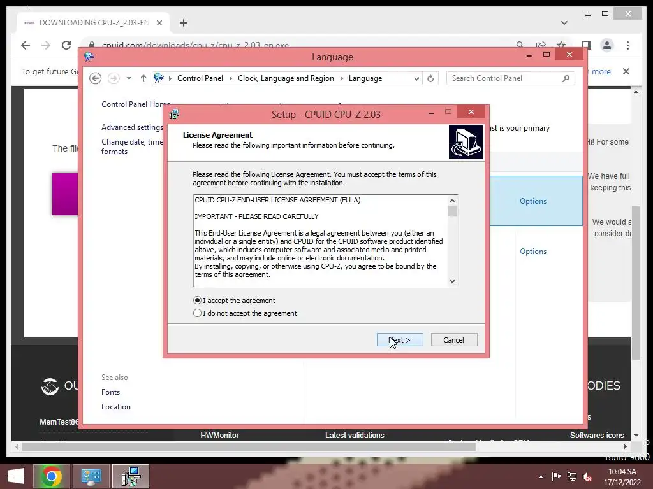Viewport: 653px width, 489px height.
Task: Click Options for the second language
Action: (x=533, y=251)
